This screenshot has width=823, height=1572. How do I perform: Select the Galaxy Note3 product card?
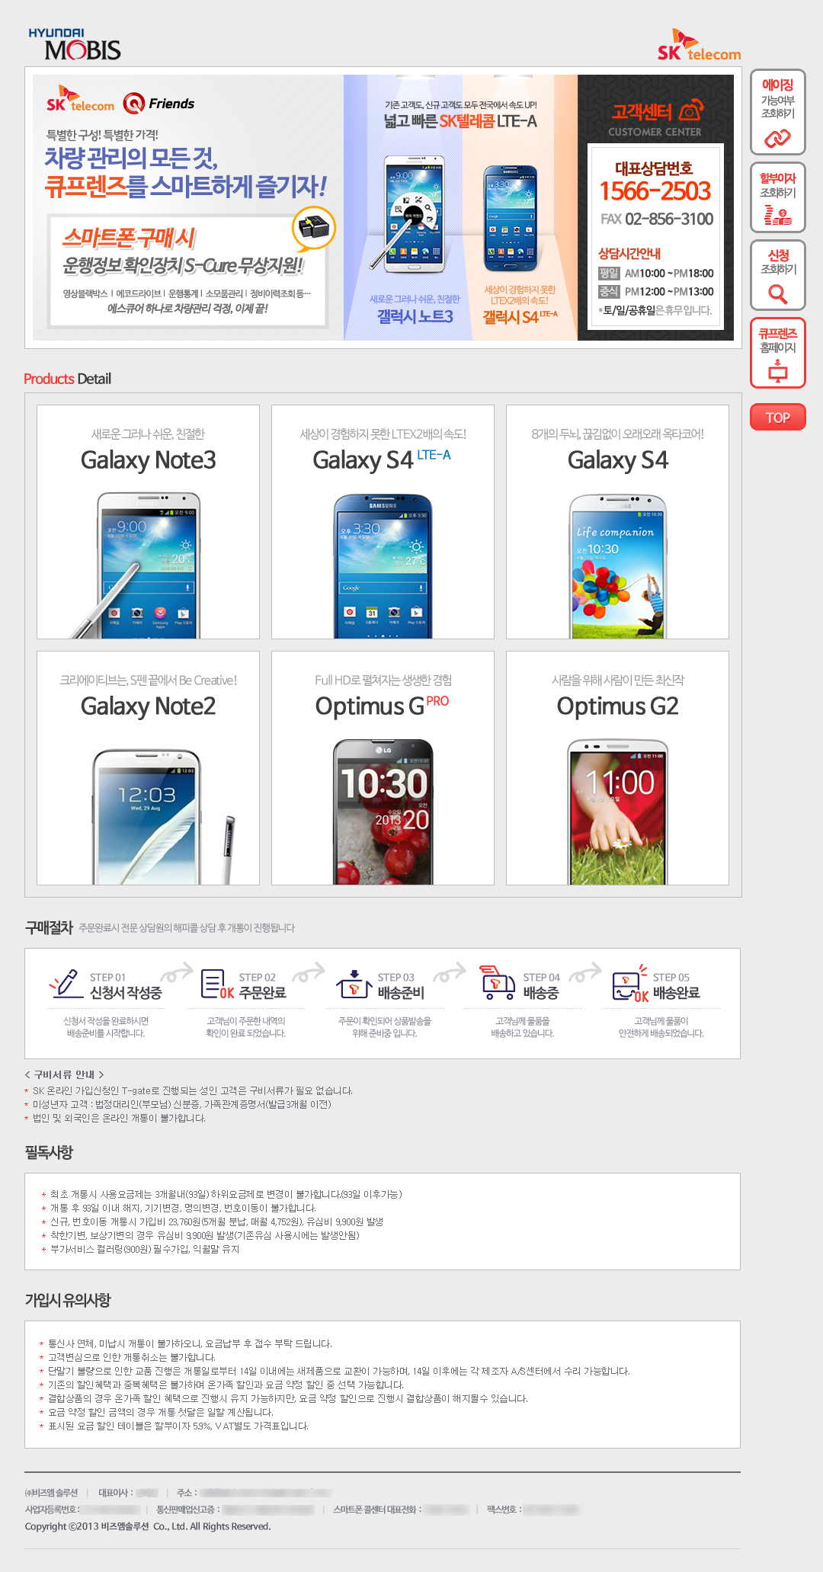point(148,522)
